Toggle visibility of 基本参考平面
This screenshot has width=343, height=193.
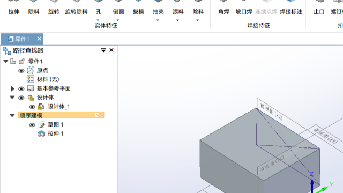click(21, 88)
